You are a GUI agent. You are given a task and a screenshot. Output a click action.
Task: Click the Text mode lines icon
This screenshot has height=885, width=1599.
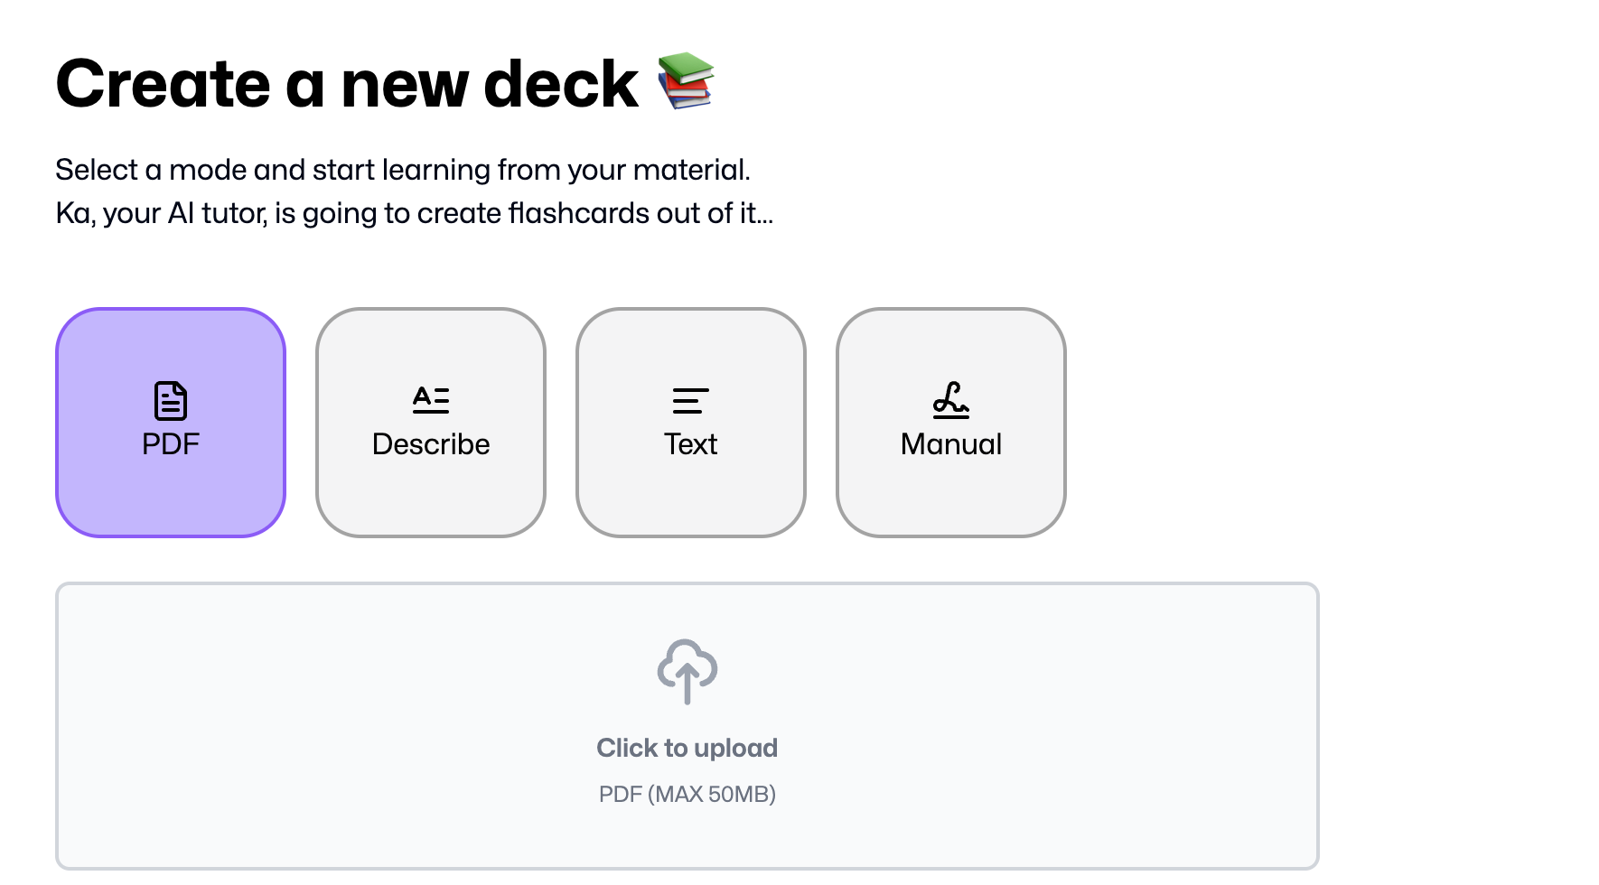691,401
